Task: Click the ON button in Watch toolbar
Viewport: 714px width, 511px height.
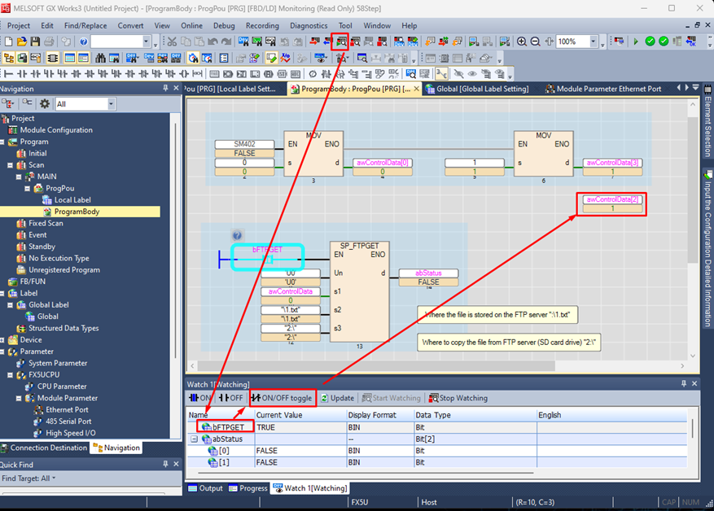Action: pos(200,398)
